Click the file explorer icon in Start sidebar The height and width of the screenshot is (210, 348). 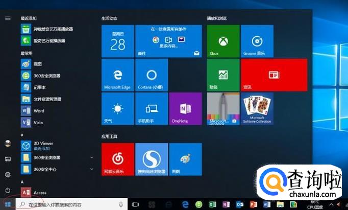tap(8, 159)
